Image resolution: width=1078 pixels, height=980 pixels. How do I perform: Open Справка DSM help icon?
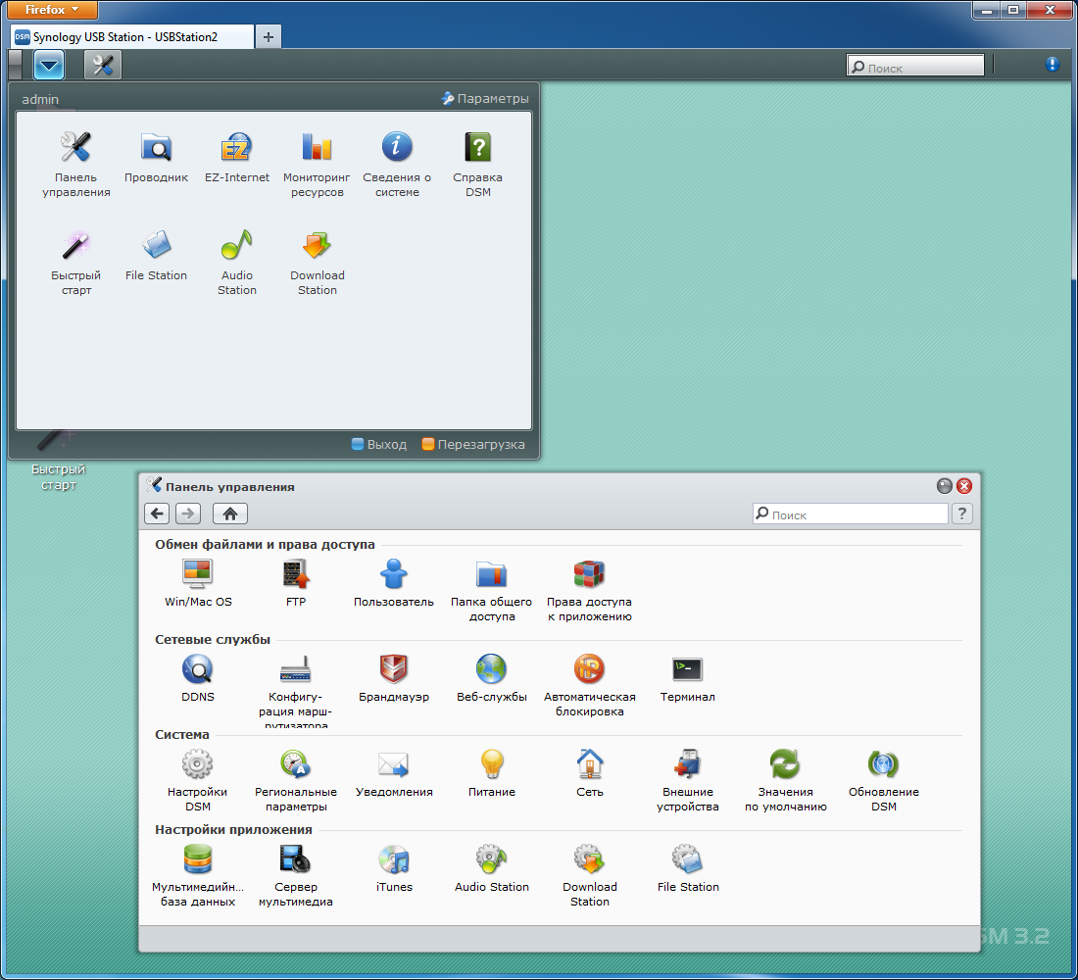(478, 164)
